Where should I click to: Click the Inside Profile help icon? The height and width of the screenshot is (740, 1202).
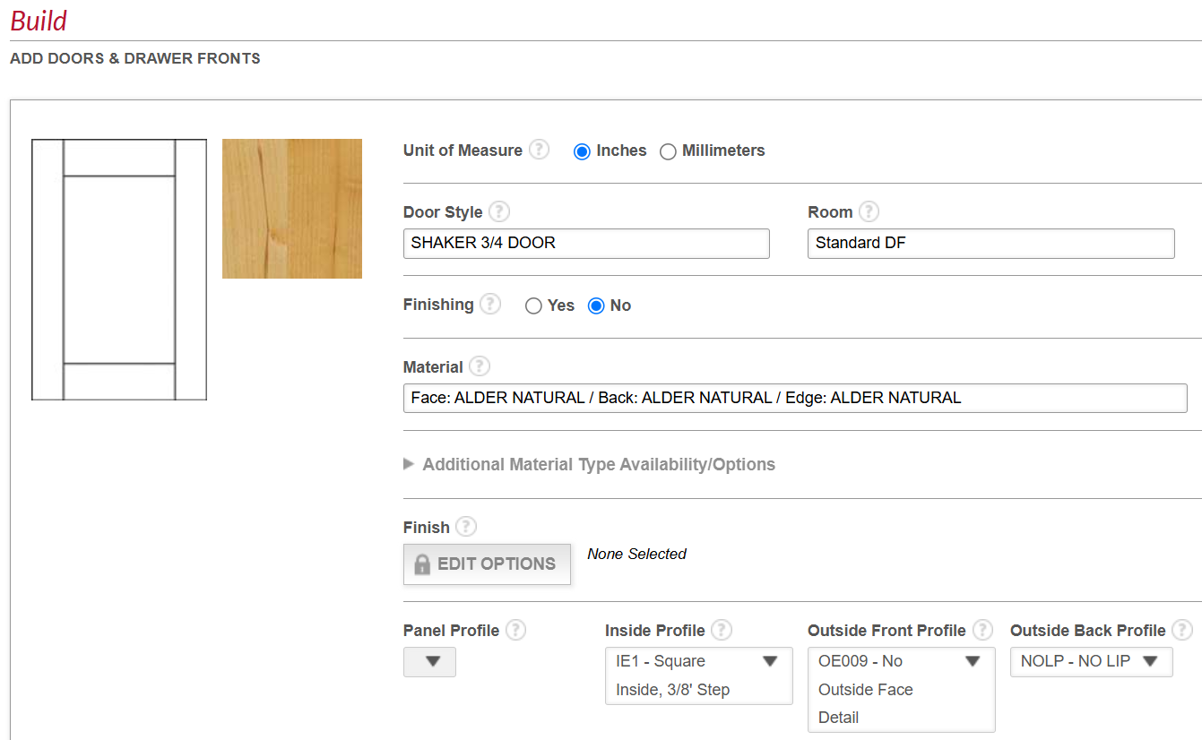(722, 630)
